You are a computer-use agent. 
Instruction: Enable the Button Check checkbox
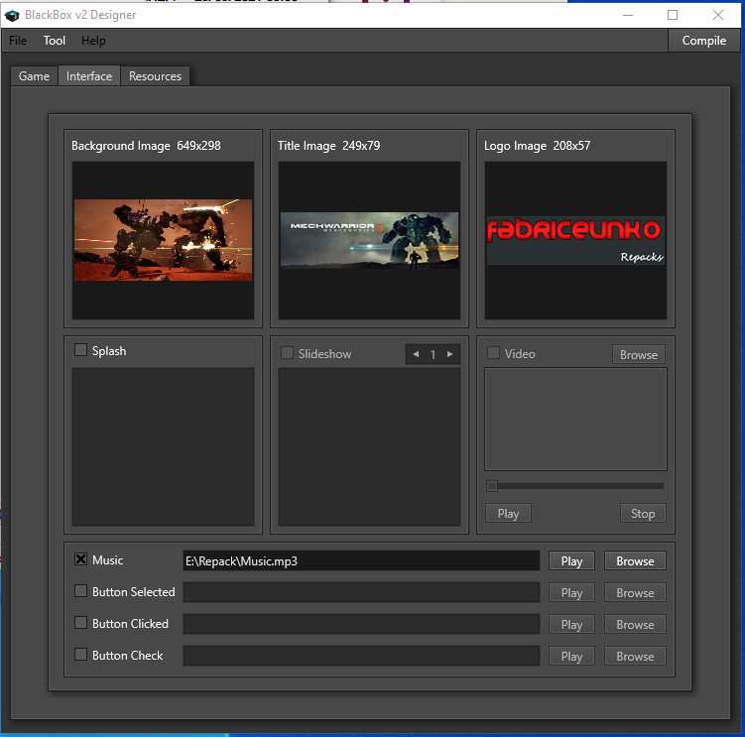tap(80, 655)
